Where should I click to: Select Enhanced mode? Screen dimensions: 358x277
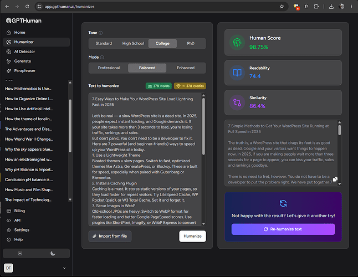pyautogui.click(x=186, y=68)
